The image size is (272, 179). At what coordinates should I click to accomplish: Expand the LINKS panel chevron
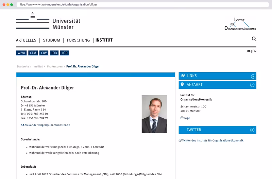[x=253, y=76]
